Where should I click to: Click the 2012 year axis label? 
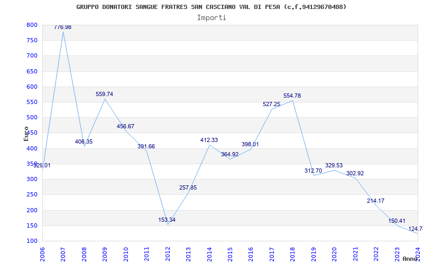click(x=168, y=254)
